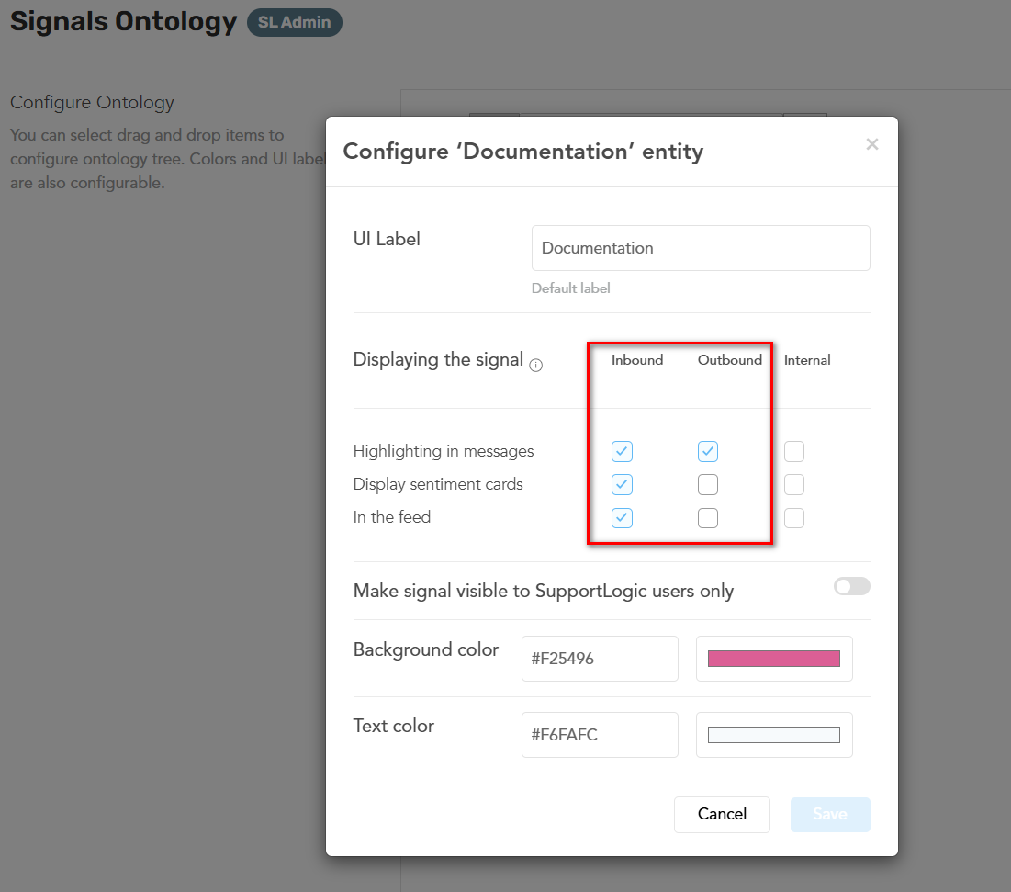
Task: Check Internal Display sentiment cards
Action: pos(794,484)
